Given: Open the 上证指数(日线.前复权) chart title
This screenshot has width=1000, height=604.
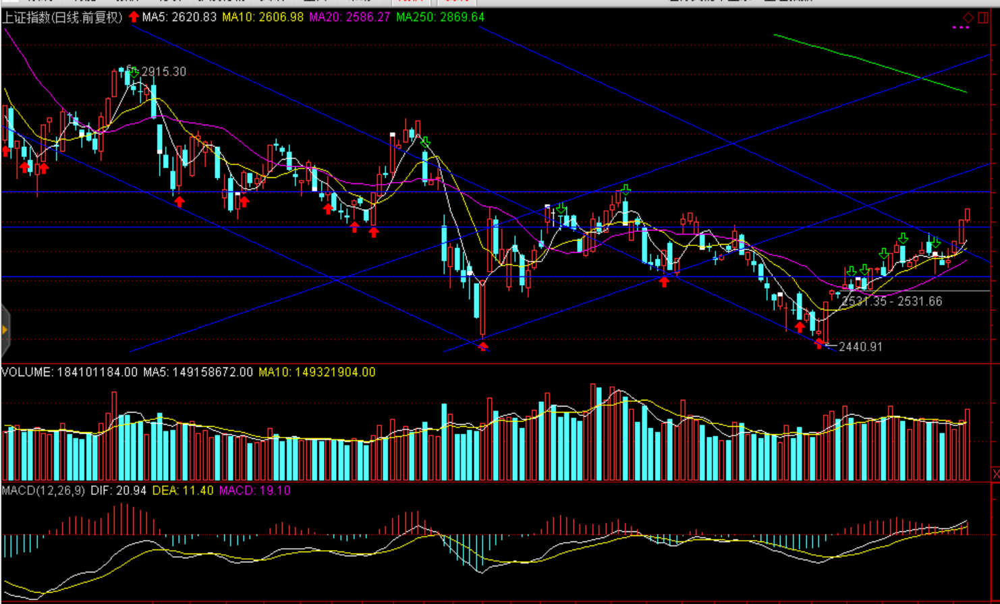Looking at the screenshot, I should 62,17.
